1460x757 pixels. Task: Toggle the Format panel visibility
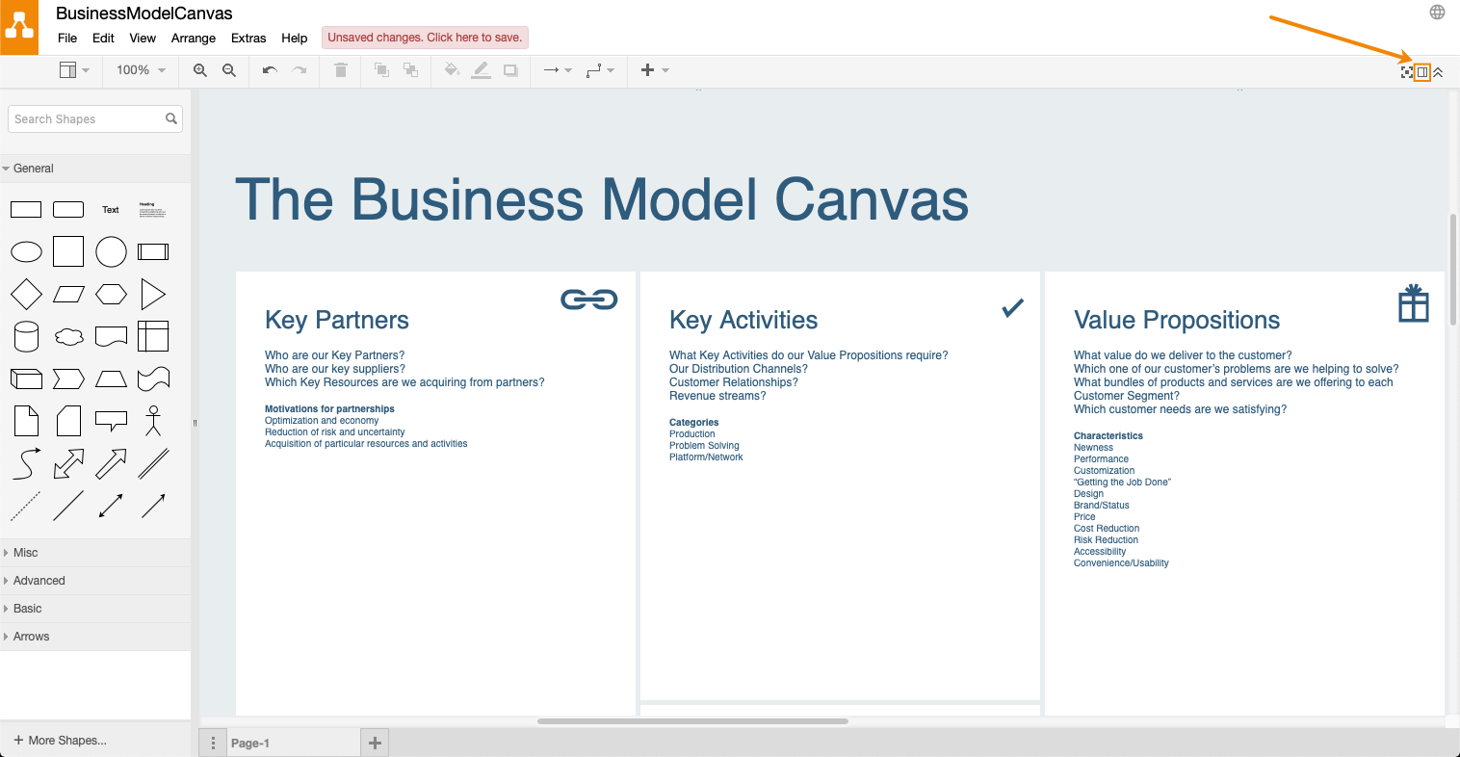[1421, 71]
